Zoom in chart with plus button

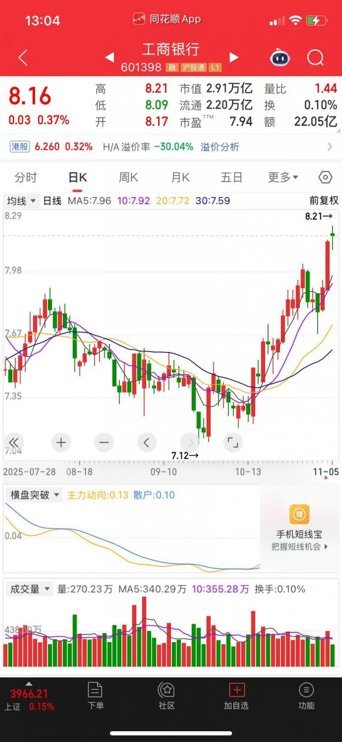[x=61, y=442]
